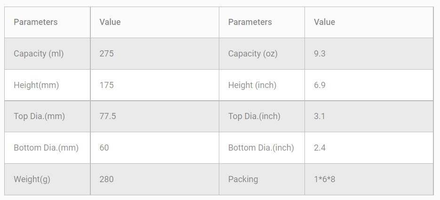Screen dimensions: 440x200
Task: Click the Capacity (oz) label
Action: click(x=253, y=54)
